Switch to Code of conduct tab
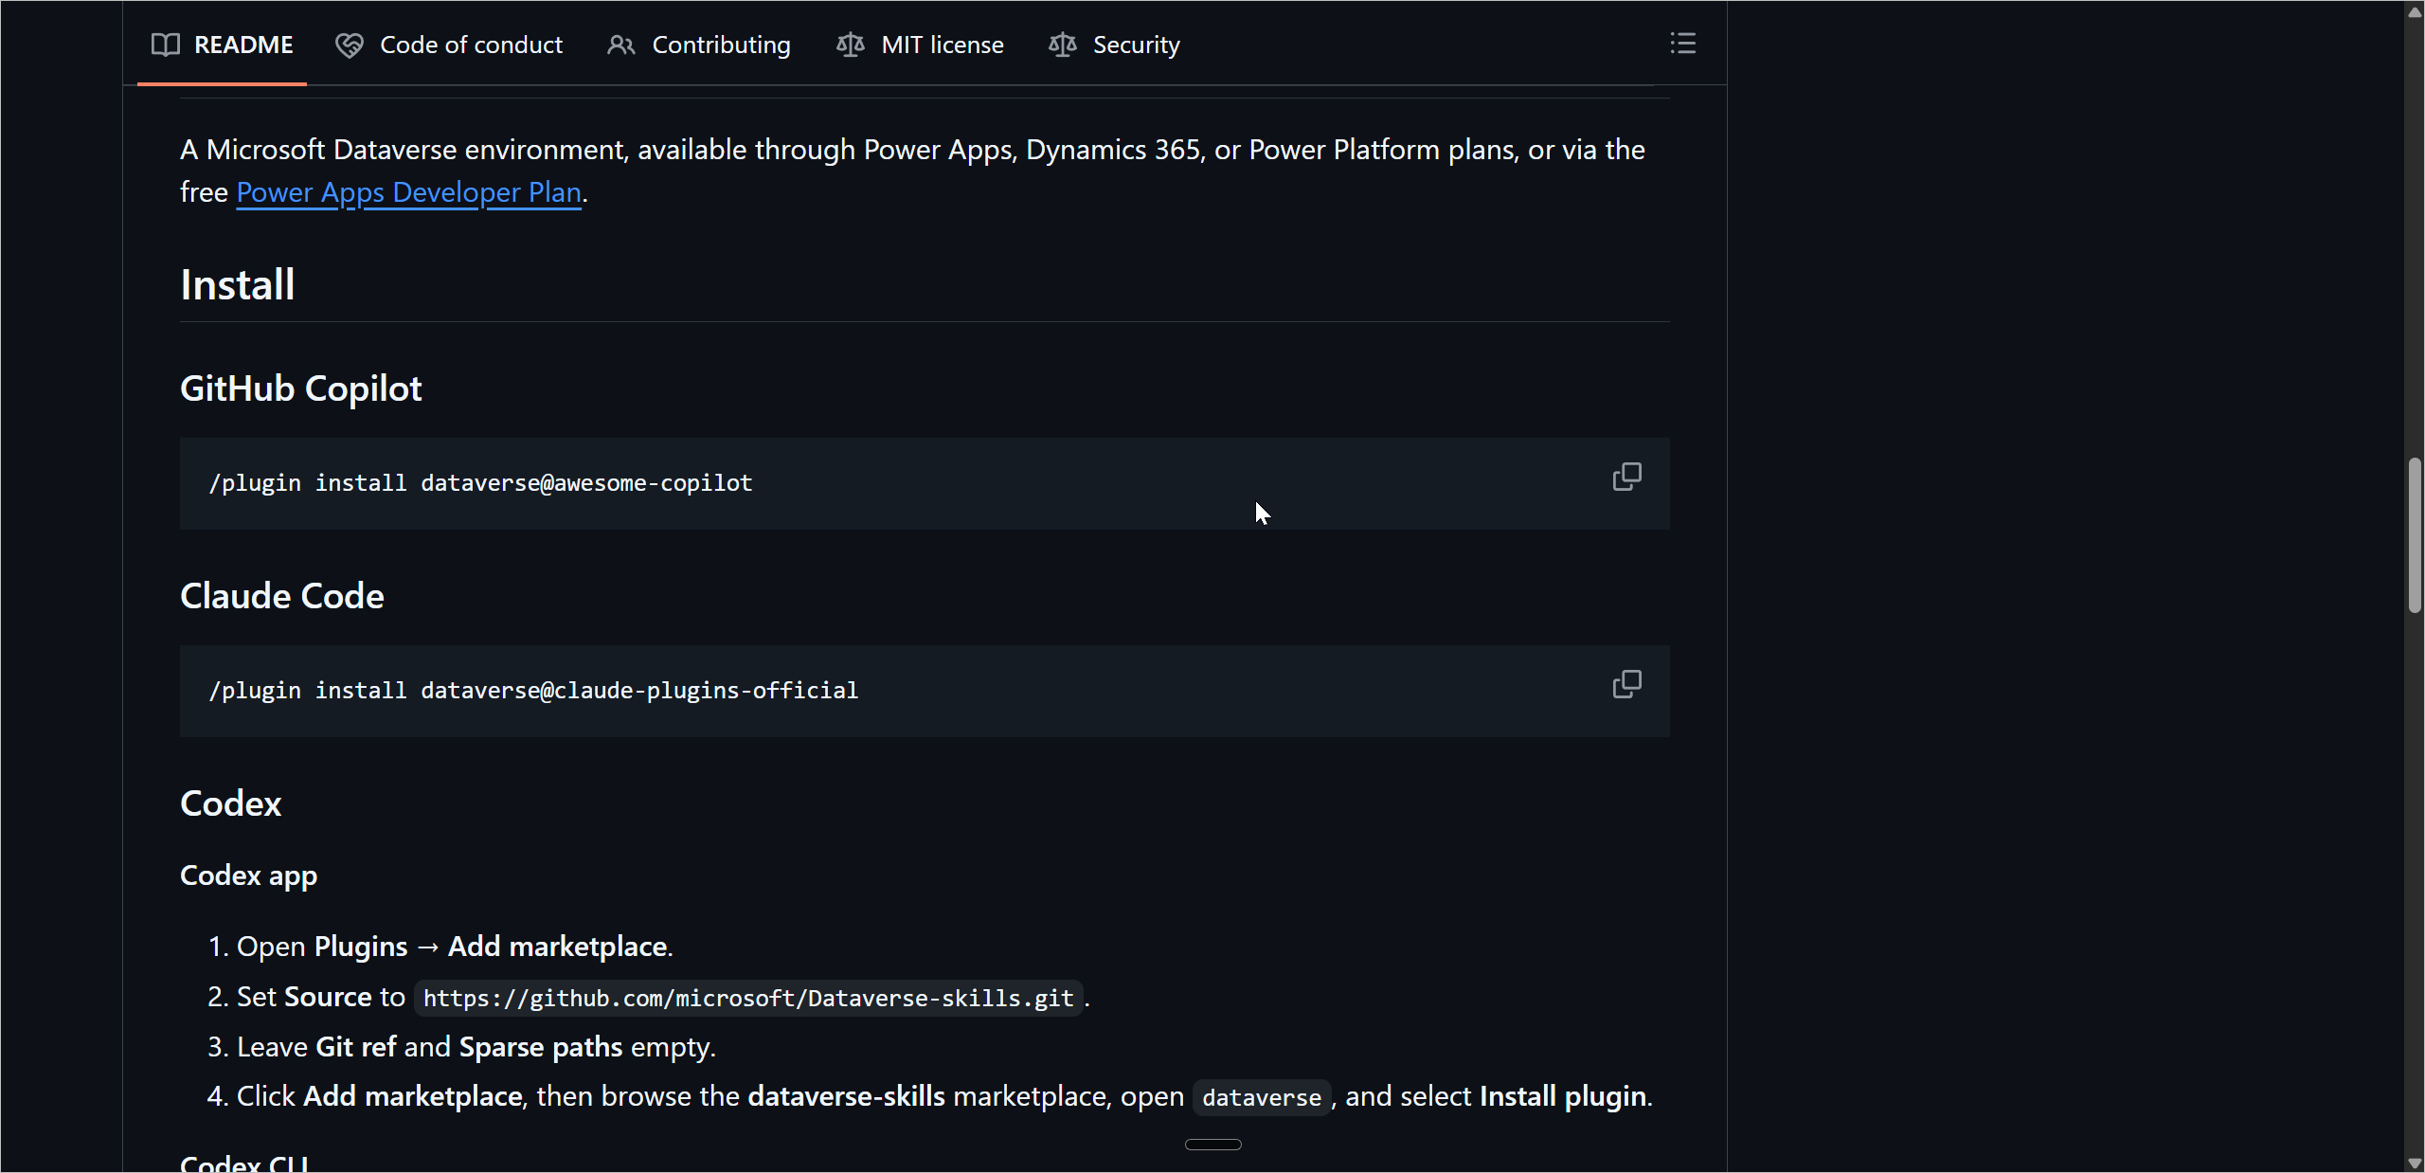This screenshot has height=1173, width=2425. click(x=449, y=45)
